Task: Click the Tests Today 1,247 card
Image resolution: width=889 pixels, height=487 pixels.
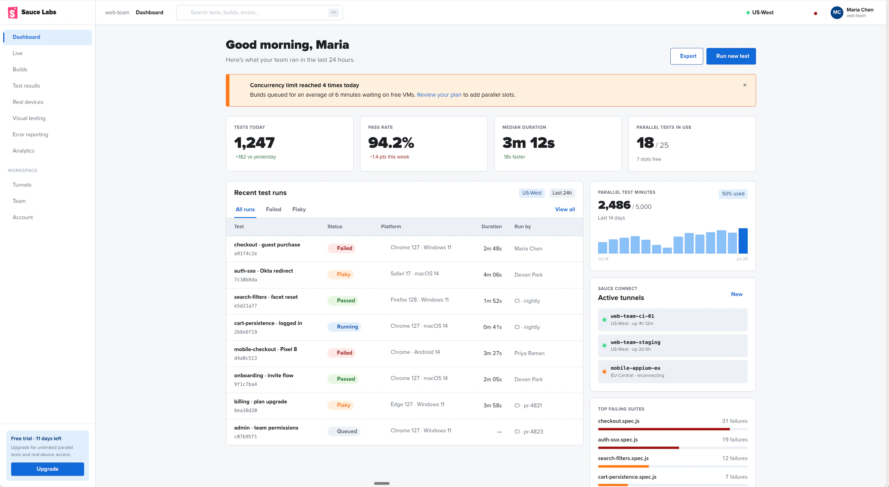Action: pos(290,144)
